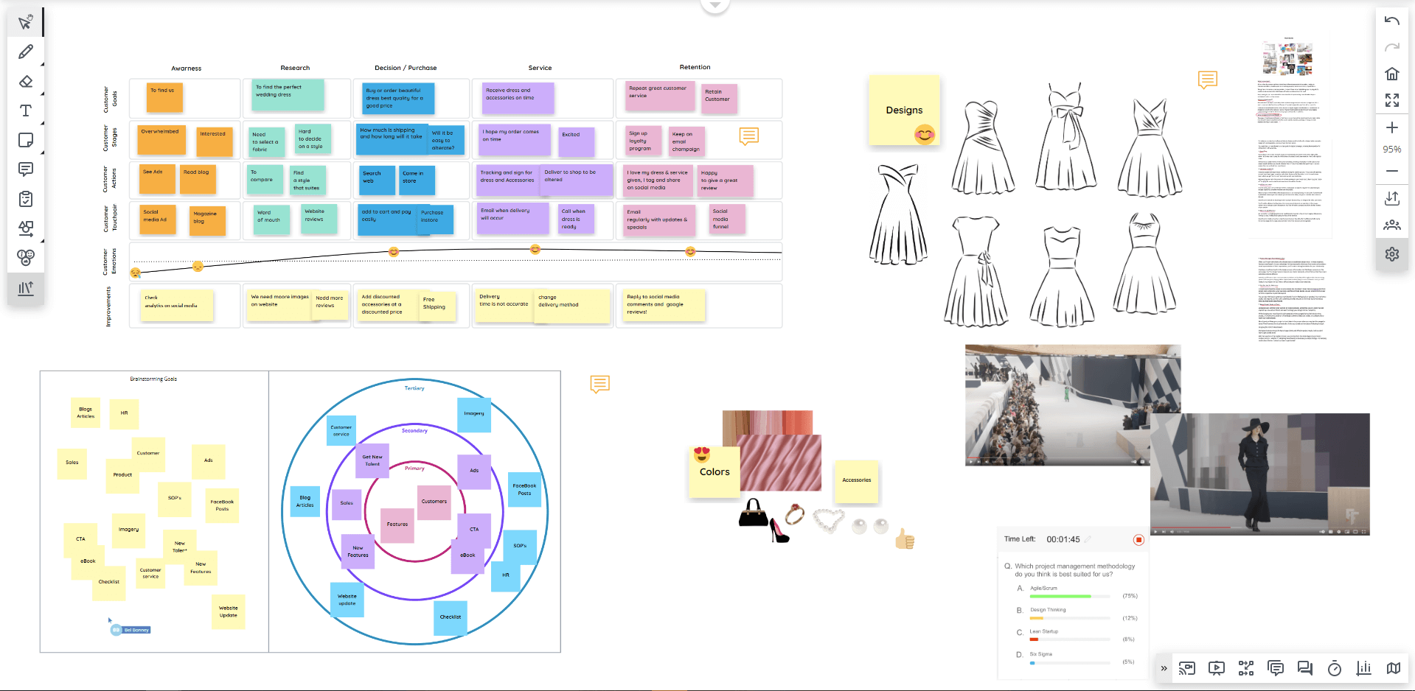Open the task clipboard tool
The image size is (1415, 691).
tap(25, 199)
